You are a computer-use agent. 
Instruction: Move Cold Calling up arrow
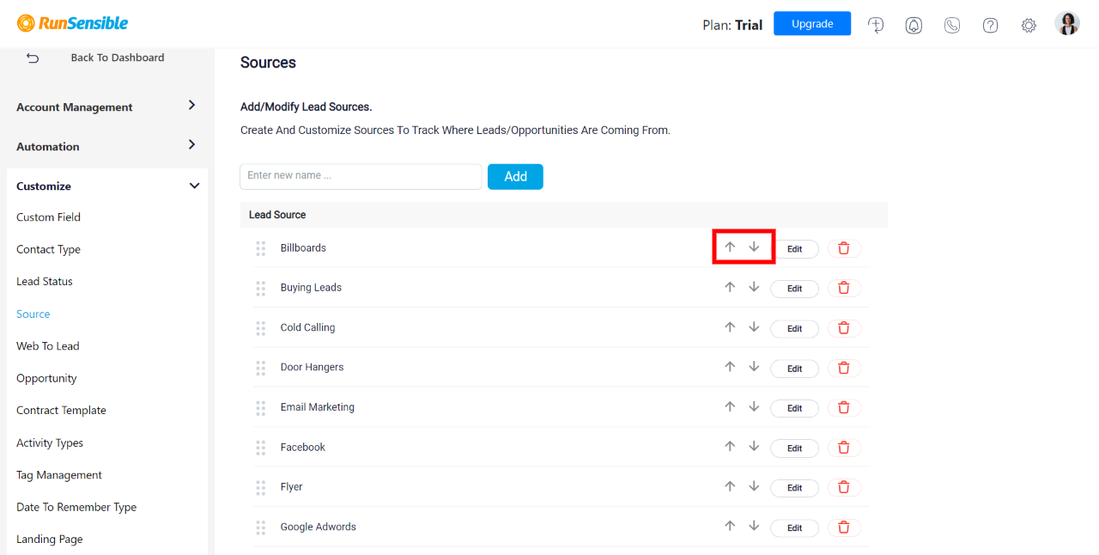point(730,326)
